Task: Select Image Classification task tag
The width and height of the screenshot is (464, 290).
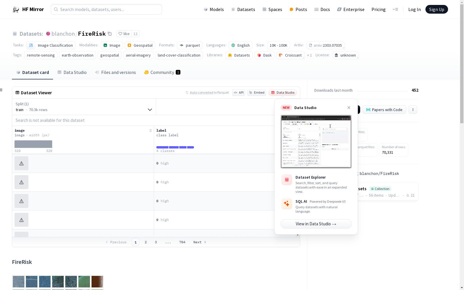Action: (x=51, y=45)
